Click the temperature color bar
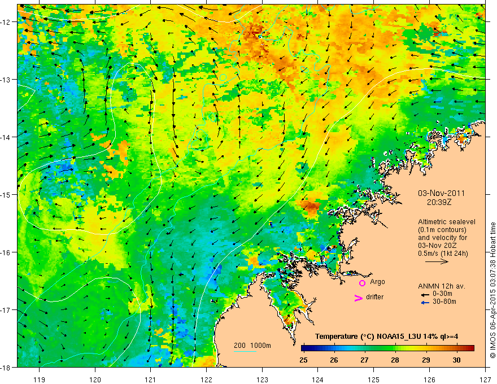 [x=387, y=348]
